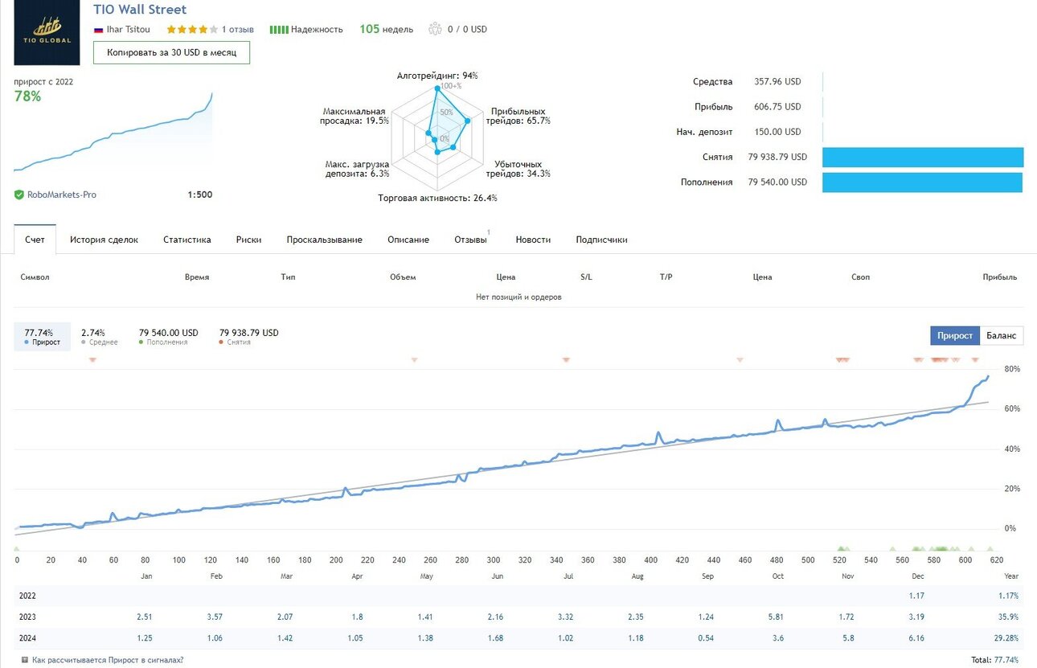This screenshot has width=1037, height=668.
Task: Open the TIO Wall Street title link
Action: pos(140,10)
